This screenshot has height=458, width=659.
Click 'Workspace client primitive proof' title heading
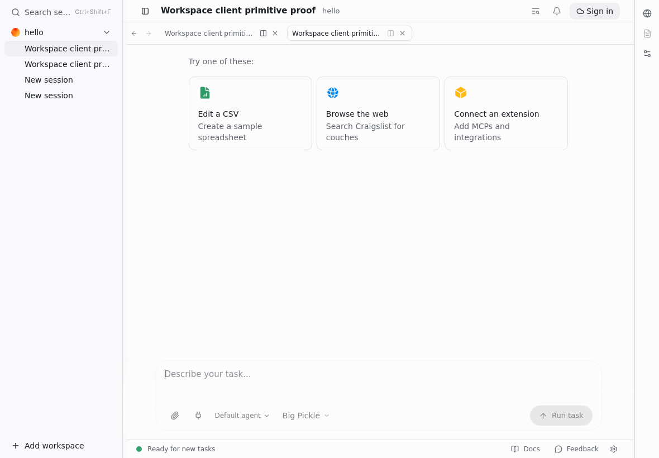(238, 11)
